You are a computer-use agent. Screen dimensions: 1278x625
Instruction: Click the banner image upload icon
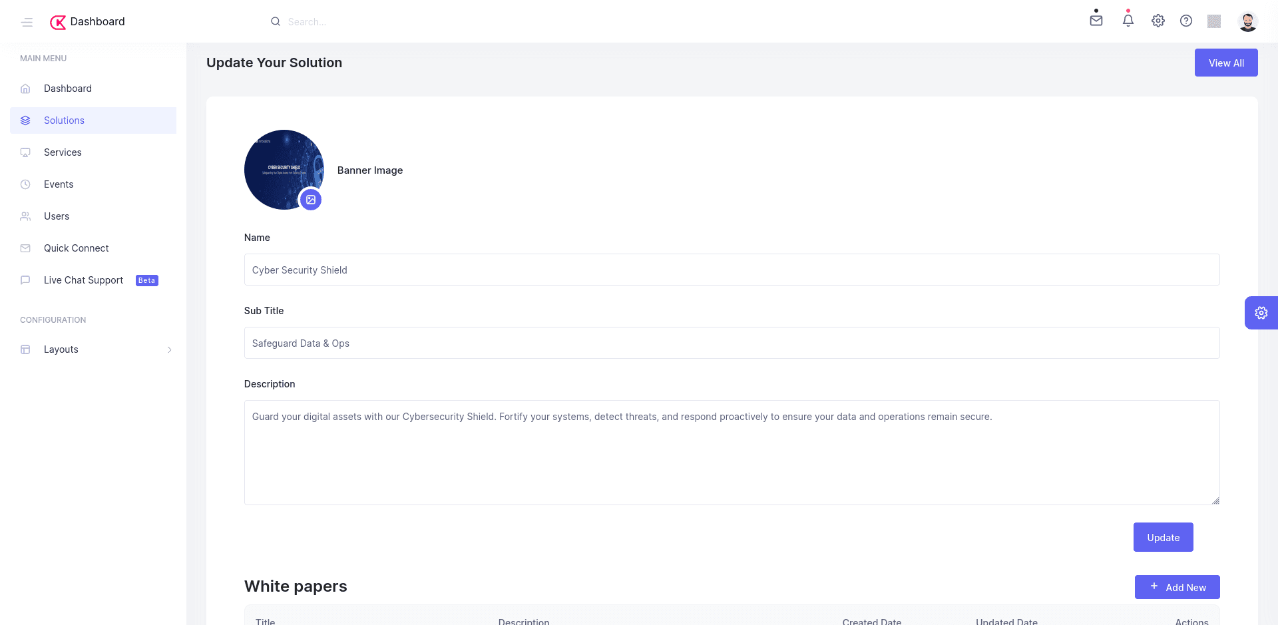point(311,200)
